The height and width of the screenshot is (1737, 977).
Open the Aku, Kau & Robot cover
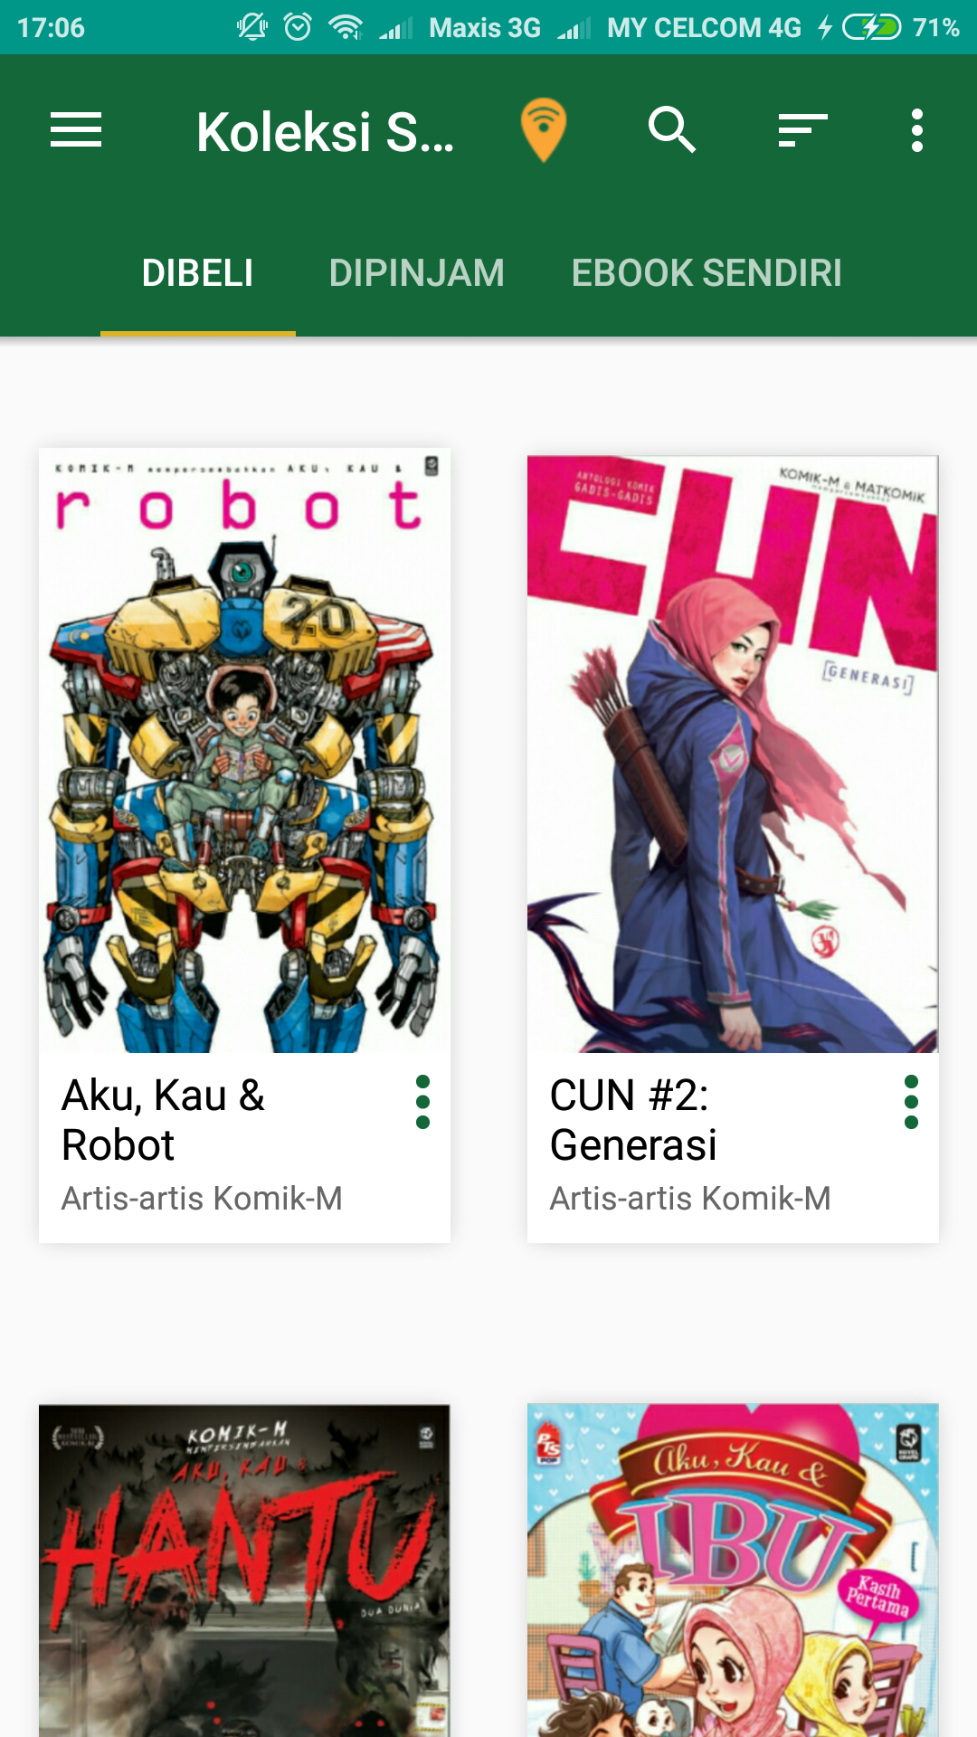(x=244, y=750)
